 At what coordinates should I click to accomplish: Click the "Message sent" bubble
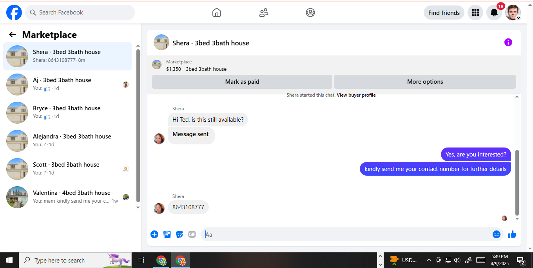(x=191, y=135)
